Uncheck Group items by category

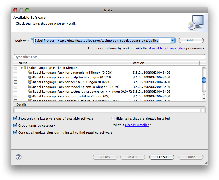15,125
